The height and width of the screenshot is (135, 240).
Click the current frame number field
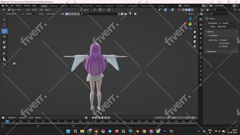[x=160, y=118]
